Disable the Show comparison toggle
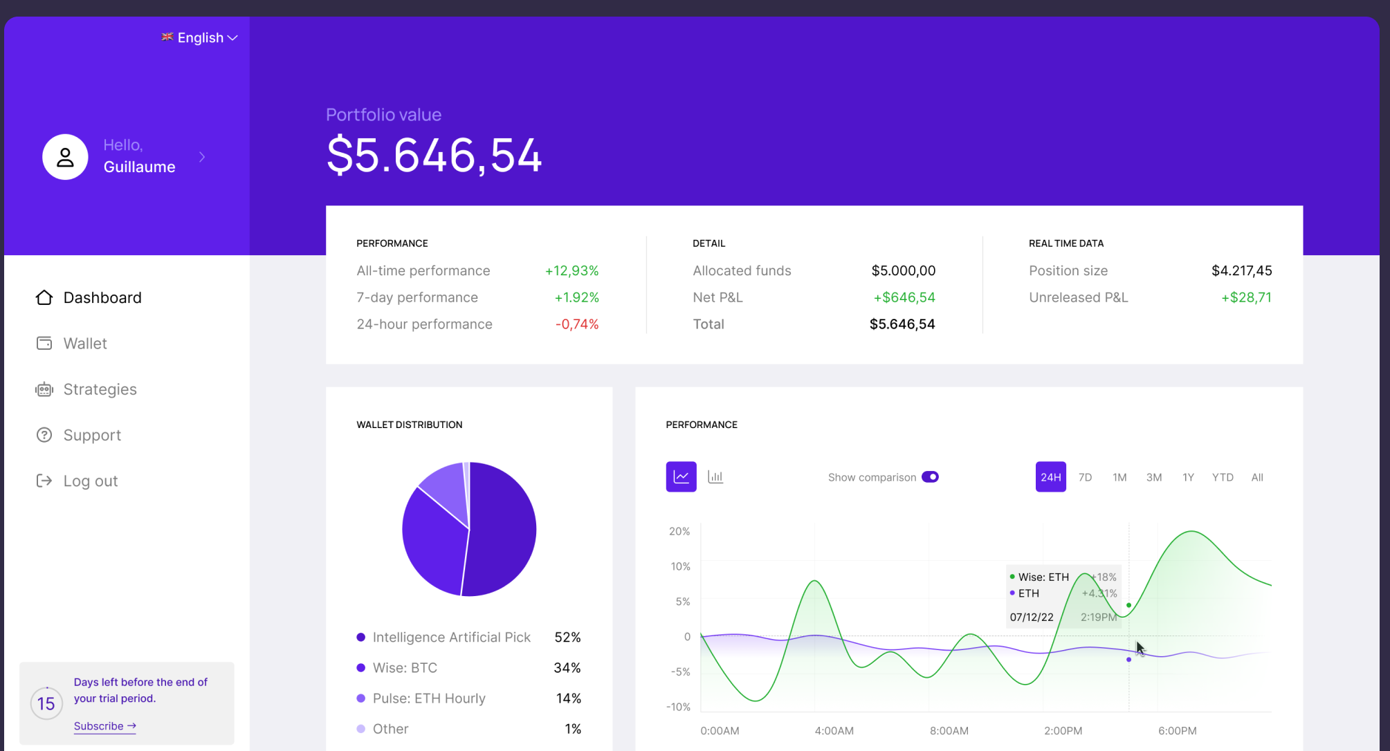This screenshot has height=751, width=1390. click(931, 476)
